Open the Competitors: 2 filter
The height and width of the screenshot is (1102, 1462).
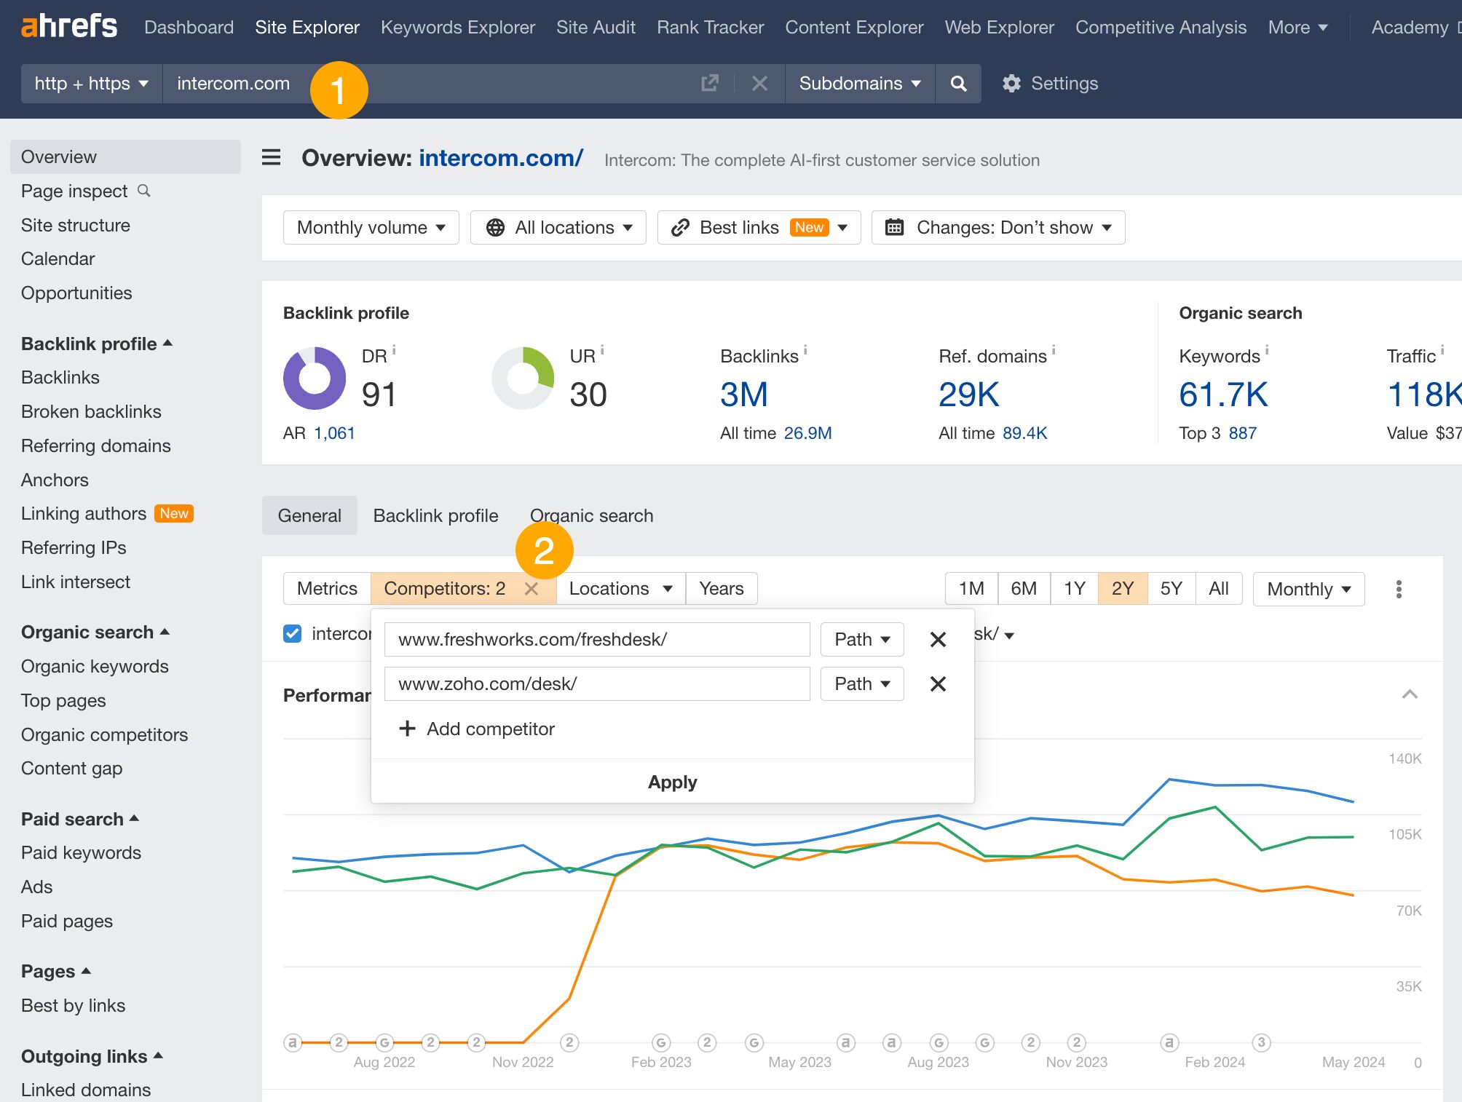[444, 588]
